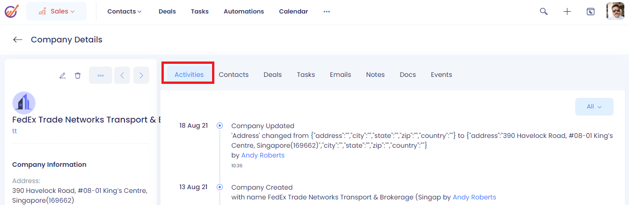Viewport: 629px width, 205px height.
Task: Click the company building logo
Action: (x=24, y=103)
